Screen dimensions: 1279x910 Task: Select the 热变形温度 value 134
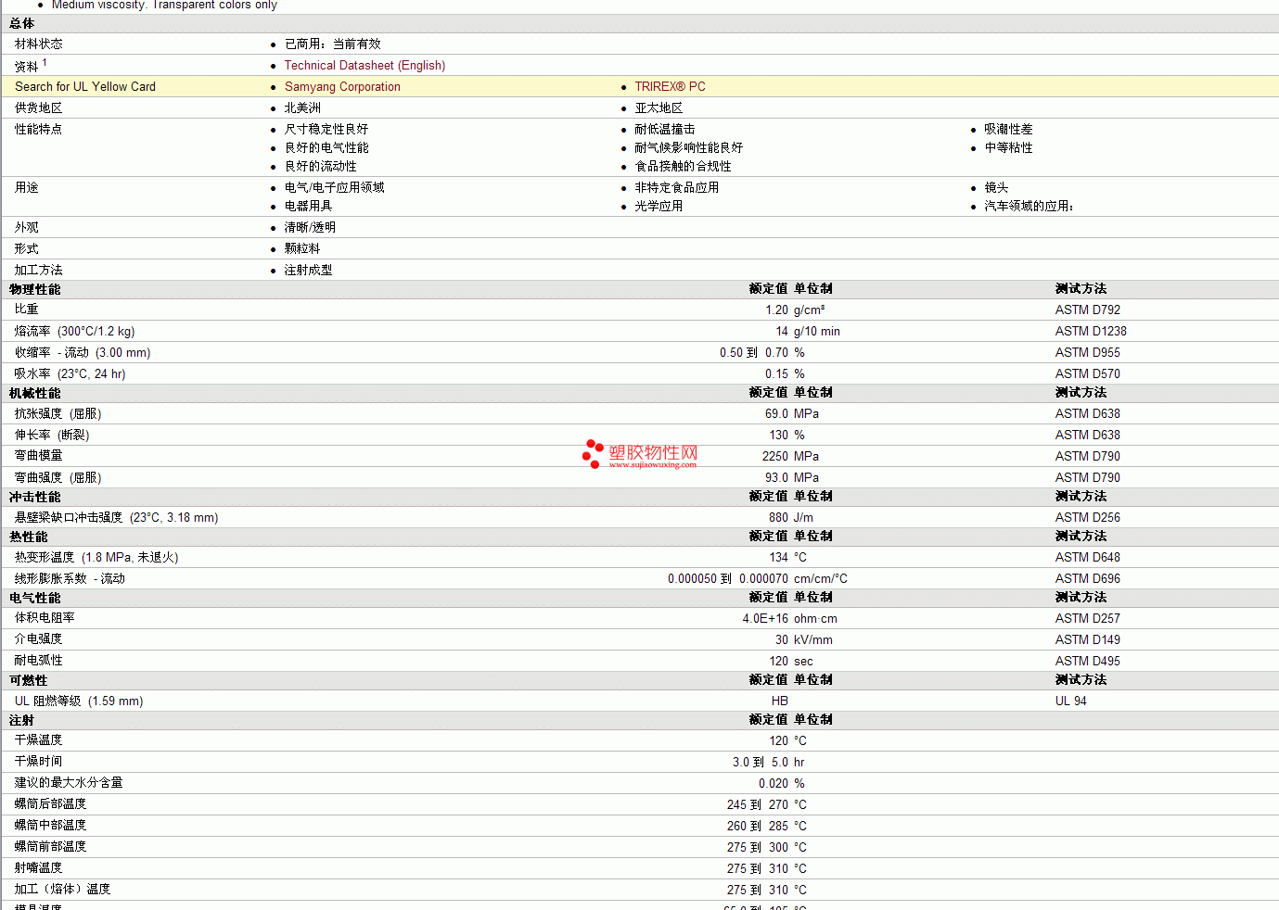point(779,558)
